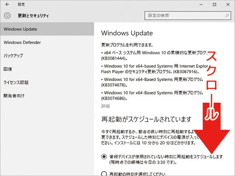This screenshot has height=176, width=235.
Task: Select the 普段デバイスが使用されていない時刻 radio option
Action: [x=104, y=157]
